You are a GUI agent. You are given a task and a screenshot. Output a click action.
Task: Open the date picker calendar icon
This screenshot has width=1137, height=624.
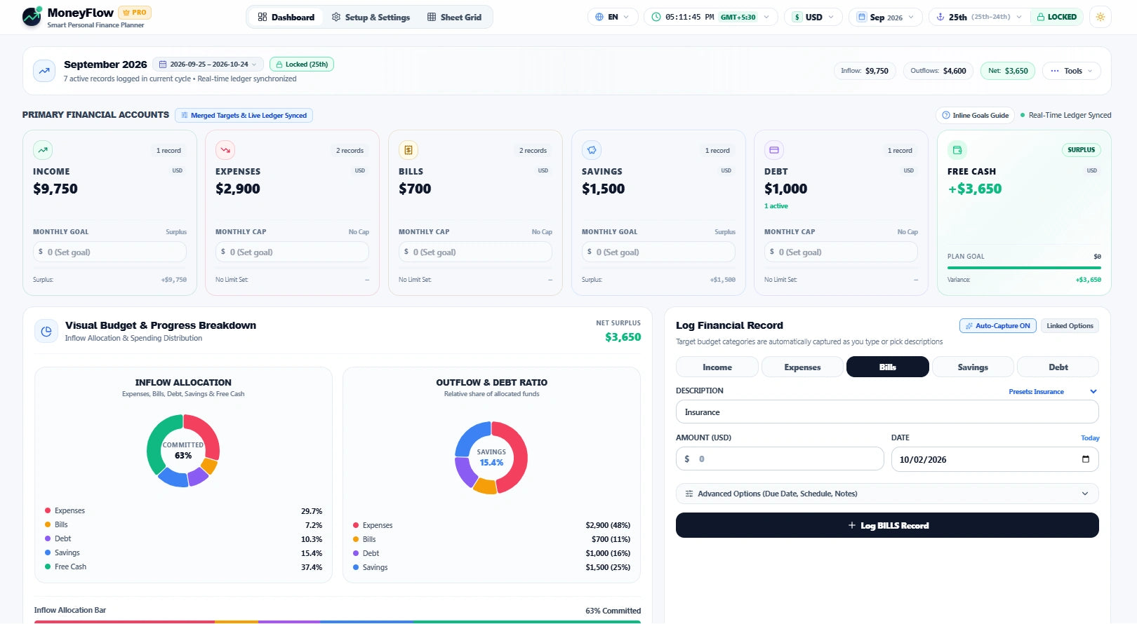click(1086, 459)
